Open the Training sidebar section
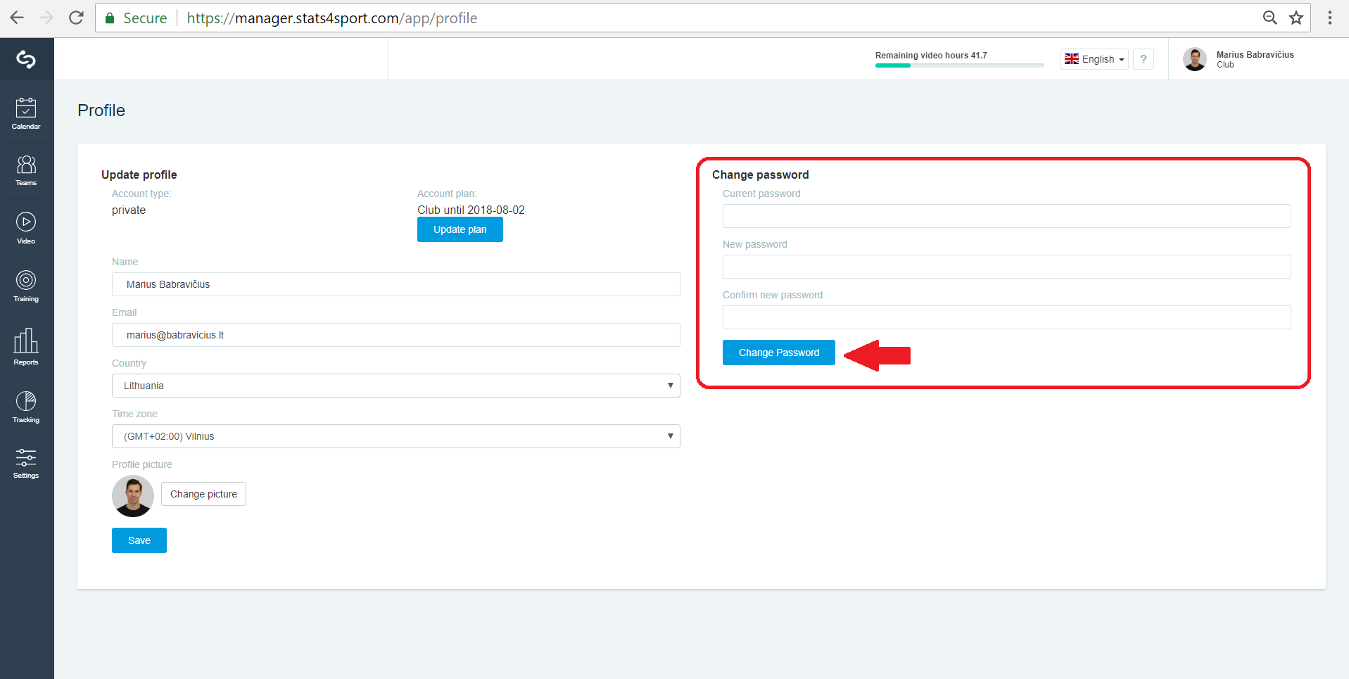 point(26,286)
